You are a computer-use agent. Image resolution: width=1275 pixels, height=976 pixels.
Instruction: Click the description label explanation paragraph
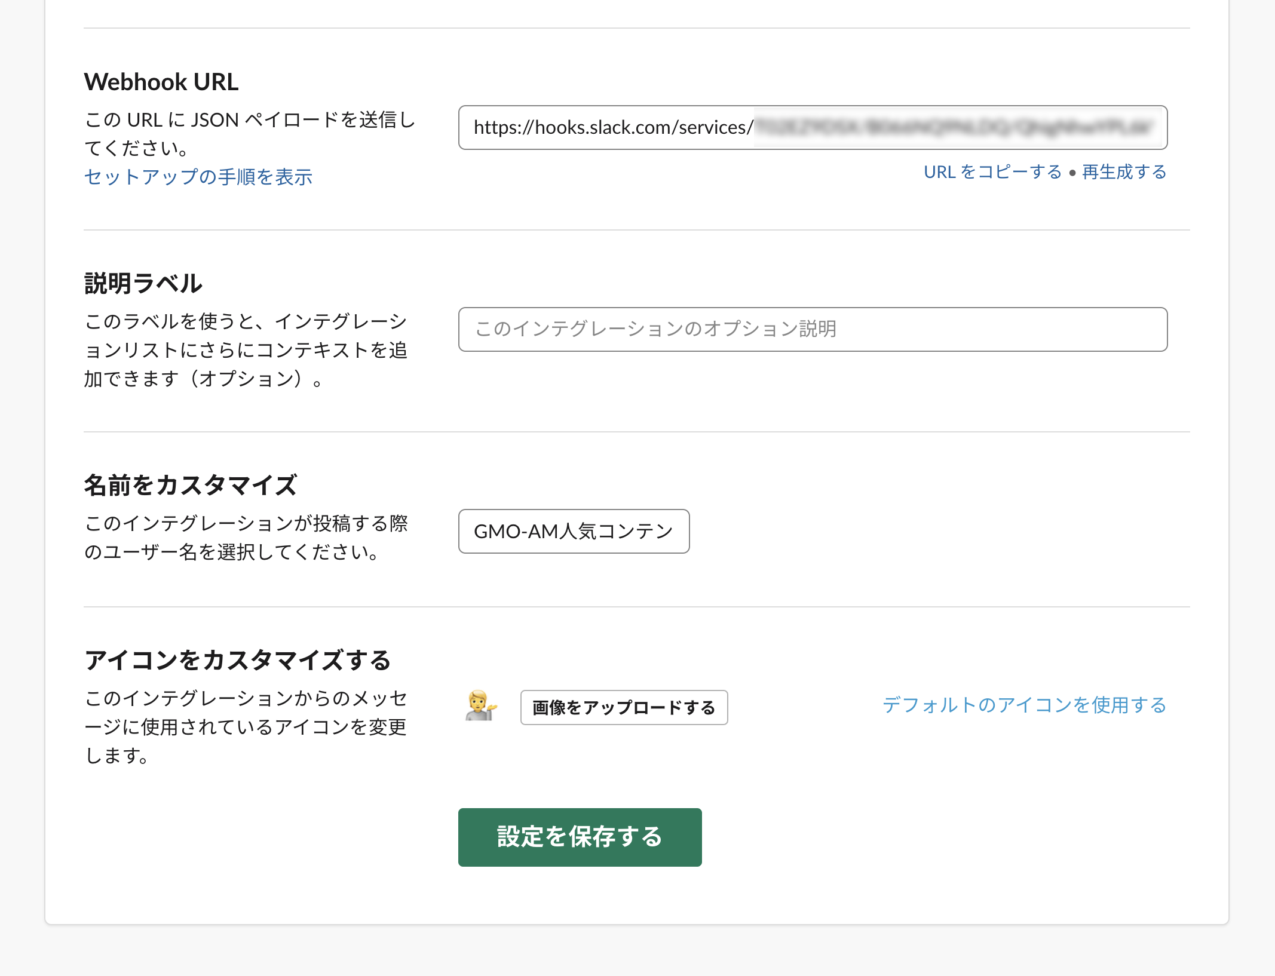pyautogui.click(x=246, y=350)
